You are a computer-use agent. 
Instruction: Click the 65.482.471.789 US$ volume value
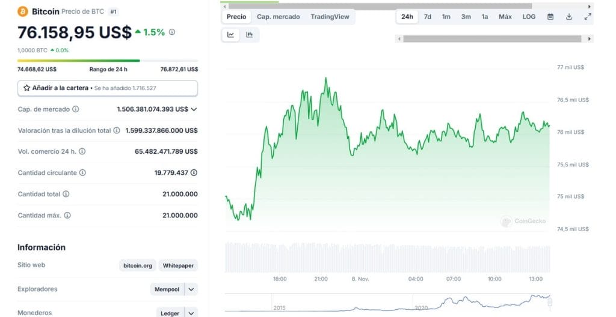(x=166, y=151)
